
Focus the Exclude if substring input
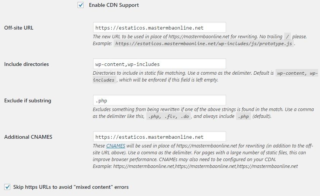pos(159,100)
